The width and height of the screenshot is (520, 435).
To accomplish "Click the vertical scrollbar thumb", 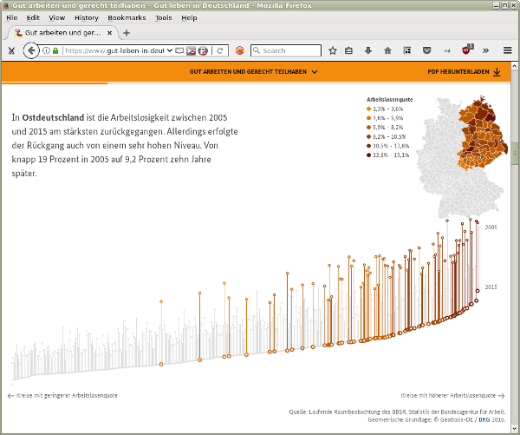I will [x=514, y=153].
